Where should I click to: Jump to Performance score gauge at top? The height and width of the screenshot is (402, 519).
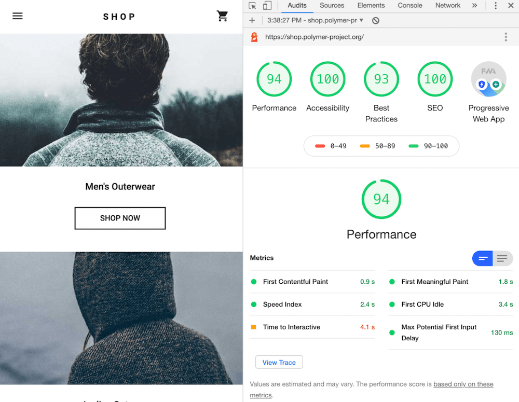coord(274,79)
